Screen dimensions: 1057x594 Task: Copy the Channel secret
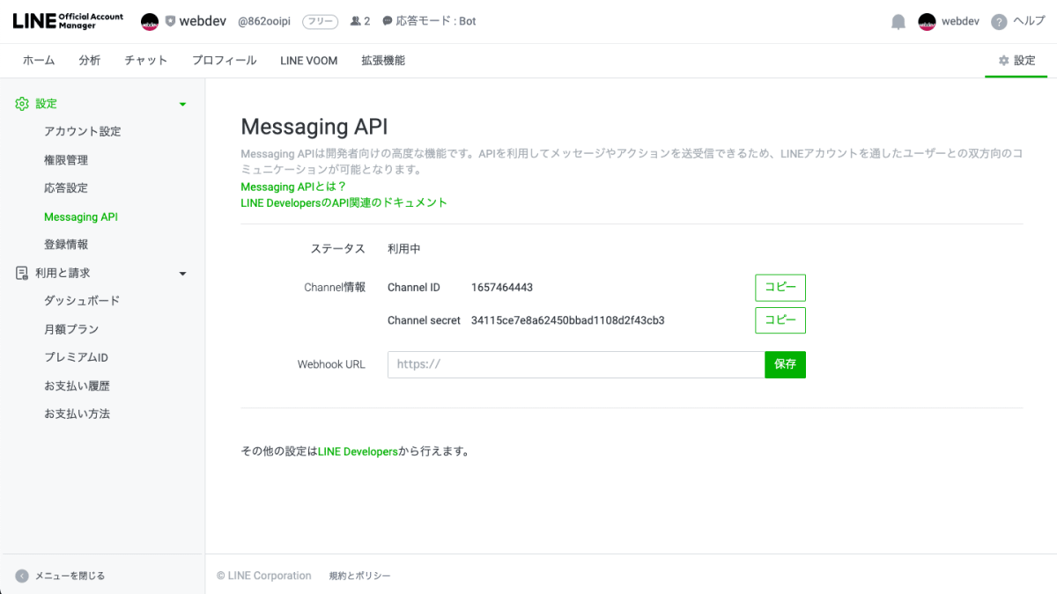[780, 320]
